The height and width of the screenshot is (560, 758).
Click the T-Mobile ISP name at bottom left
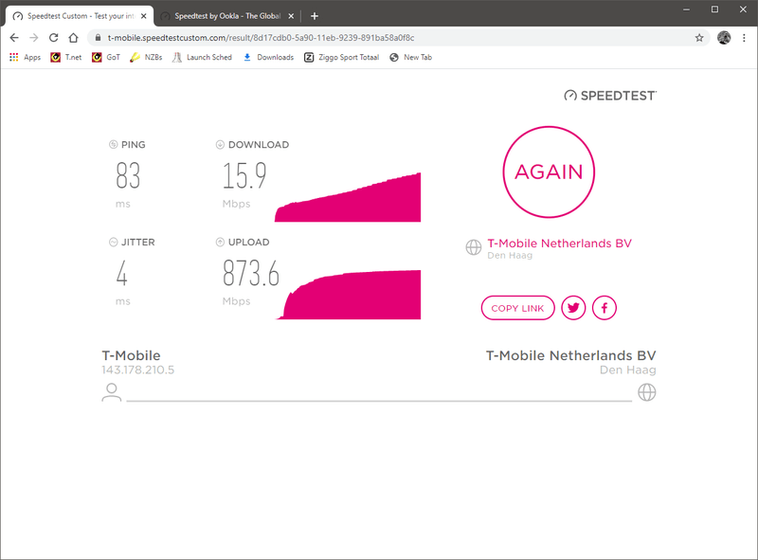point(131,355)
